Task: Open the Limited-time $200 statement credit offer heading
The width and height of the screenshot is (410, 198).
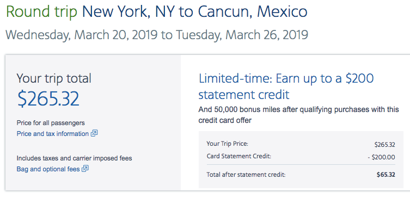Action: pos(286,86)
